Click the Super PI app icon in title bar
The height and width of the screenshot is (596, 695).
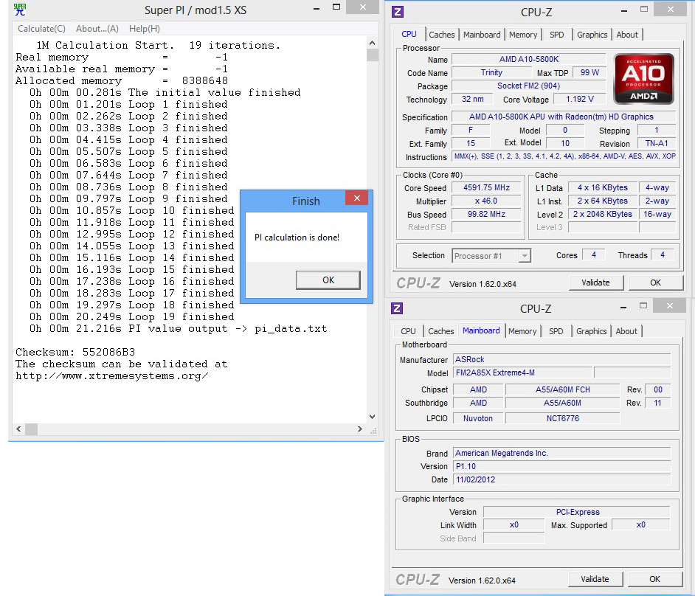[20, 10]
